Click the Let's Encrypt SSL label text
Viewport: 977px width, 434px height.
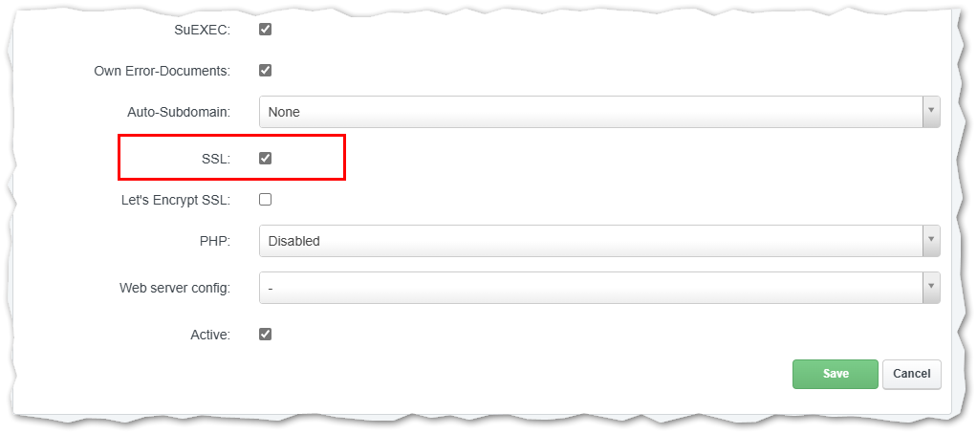(x=176, y=201)
